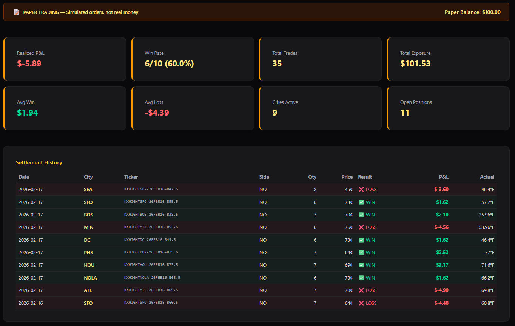This screenshot has height=326, width=515.
Task: Open ticker KXHIGHTPHX-26FEB16-B75.5
Action: coord(151,252)
